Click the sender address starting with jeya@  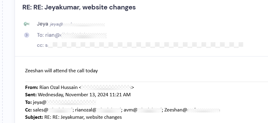click(77, 24)
